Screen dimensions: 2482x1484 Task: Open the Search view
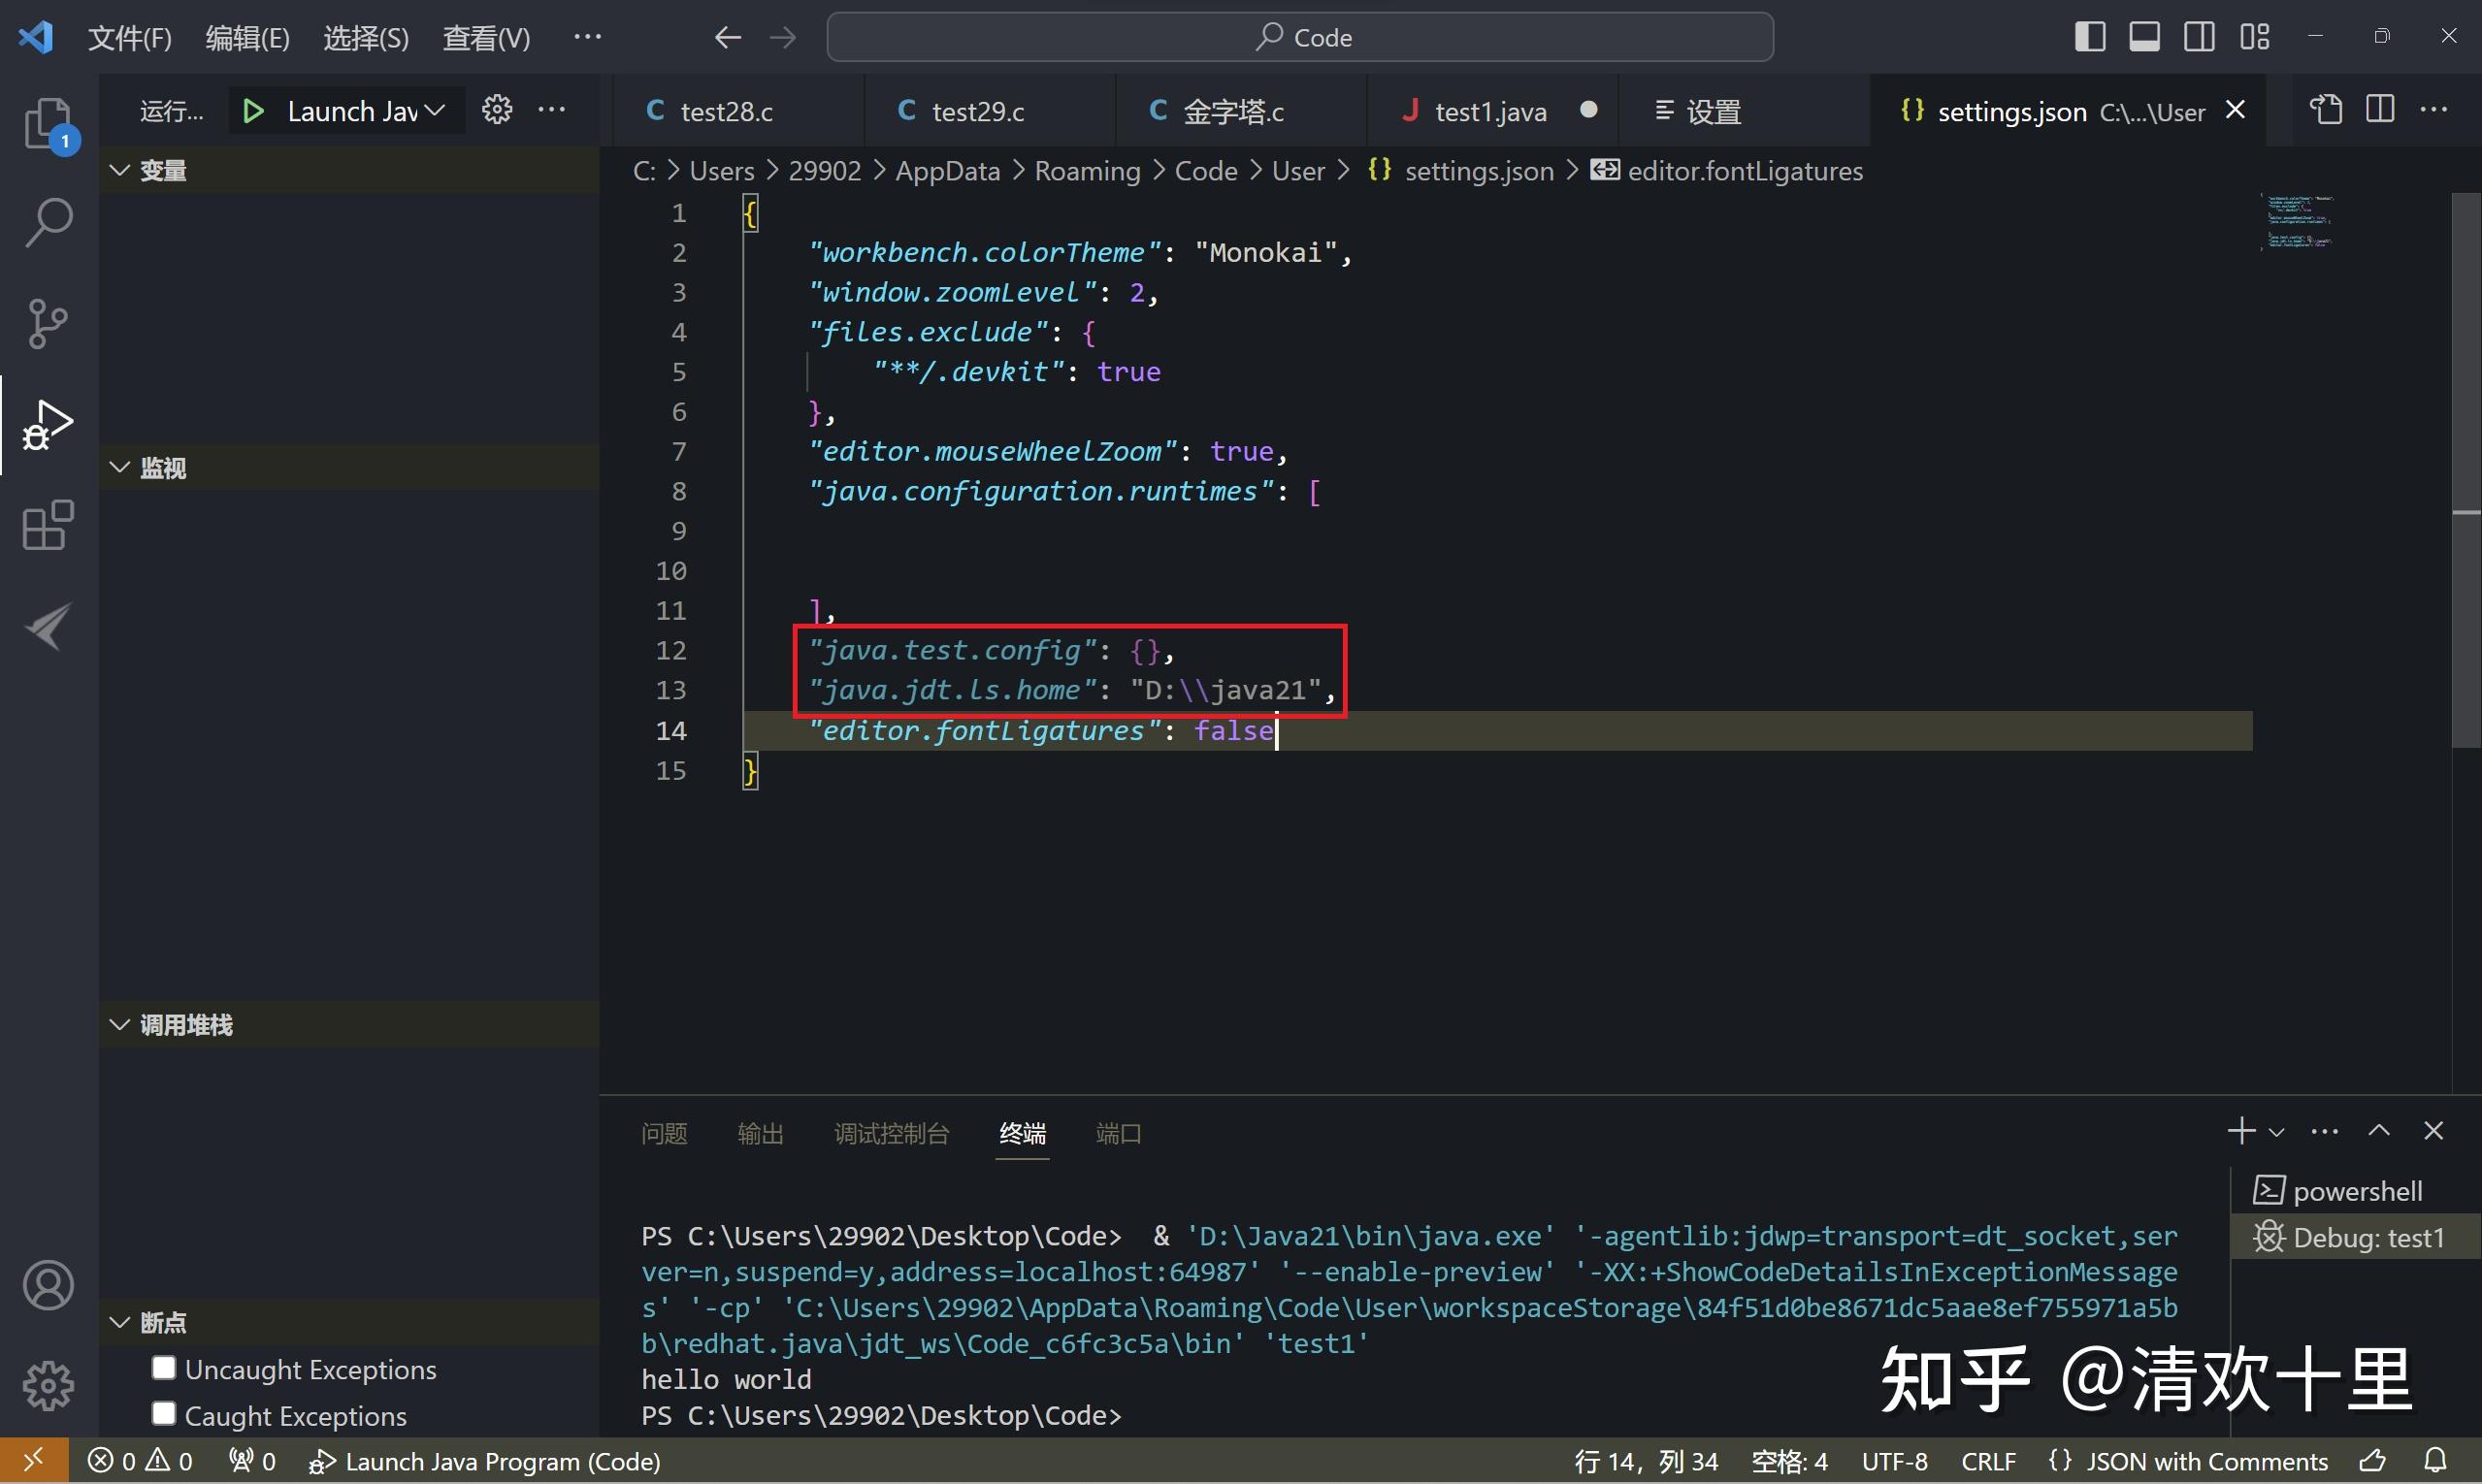click(x=46, y=222)
